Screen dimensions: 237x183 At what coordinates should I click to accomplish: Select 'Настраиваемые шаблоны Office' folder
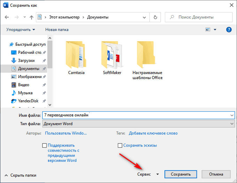click(x=147, y=60)
